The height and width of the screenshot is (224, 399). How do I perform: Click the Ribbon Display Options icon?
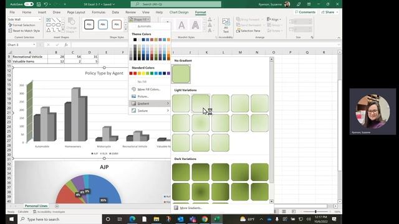point(309,4)
